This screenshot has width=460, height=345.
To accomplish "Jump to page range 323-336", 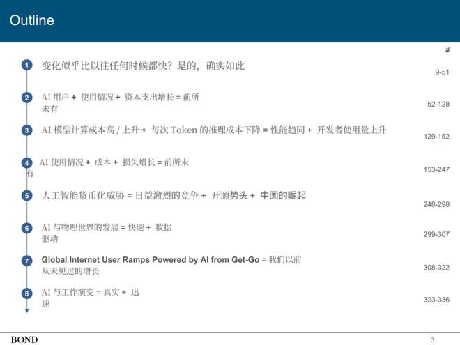I will (x=436, y=300).
